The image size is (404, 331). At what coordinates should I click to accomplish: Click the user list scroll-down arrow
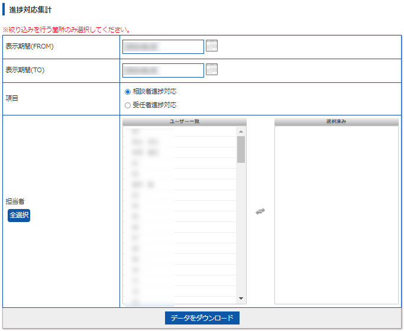pyautogui.click(x=241, y=298)
